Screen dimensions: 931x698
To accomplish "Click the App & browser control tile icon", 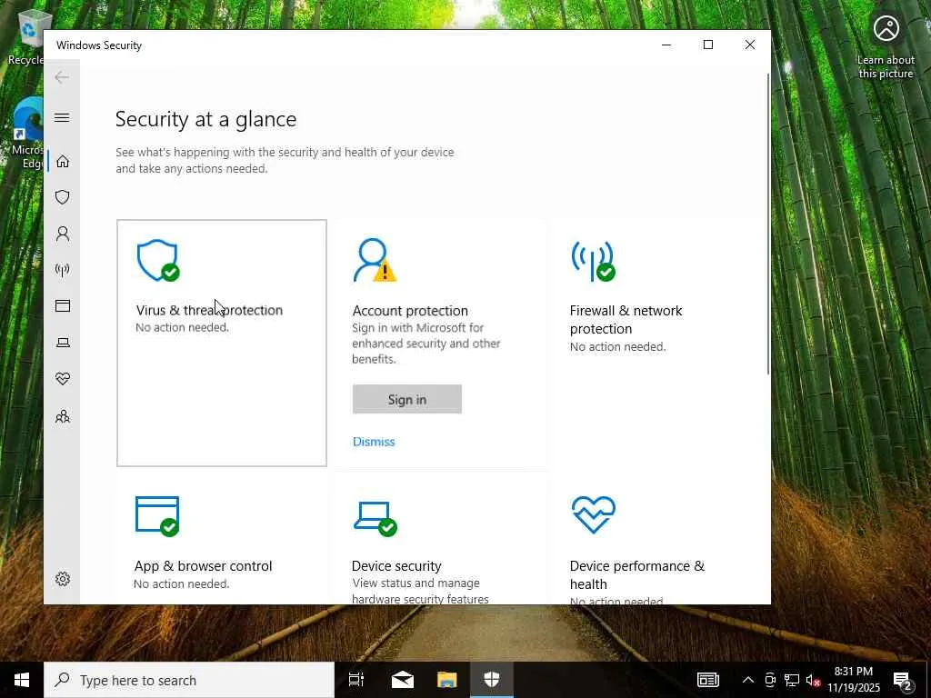I will (x=157, y=516).
